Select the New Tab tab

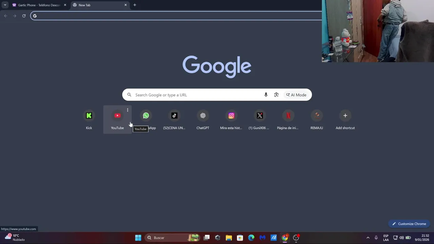100,5
